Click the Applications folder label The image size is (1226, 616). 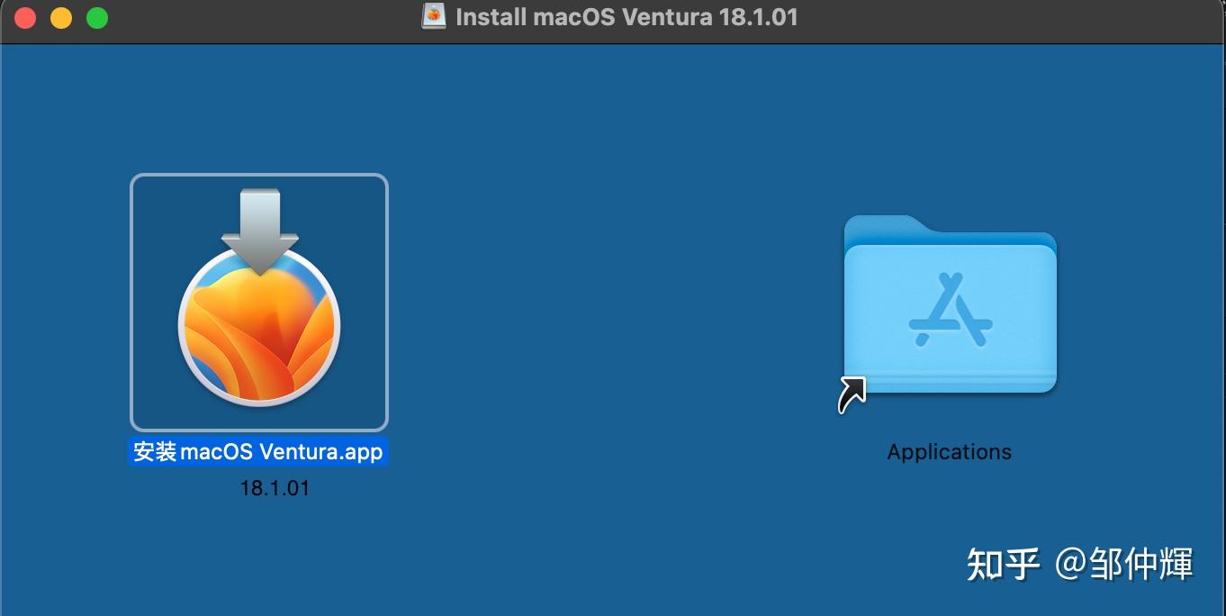coord(949,452)
